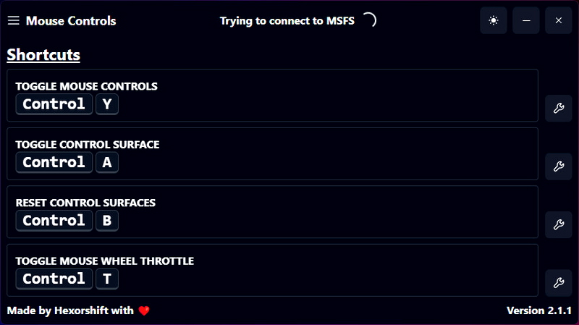579x325 pixels.
Task: Open the hamburger navigation menu
Action: [13, 21]
